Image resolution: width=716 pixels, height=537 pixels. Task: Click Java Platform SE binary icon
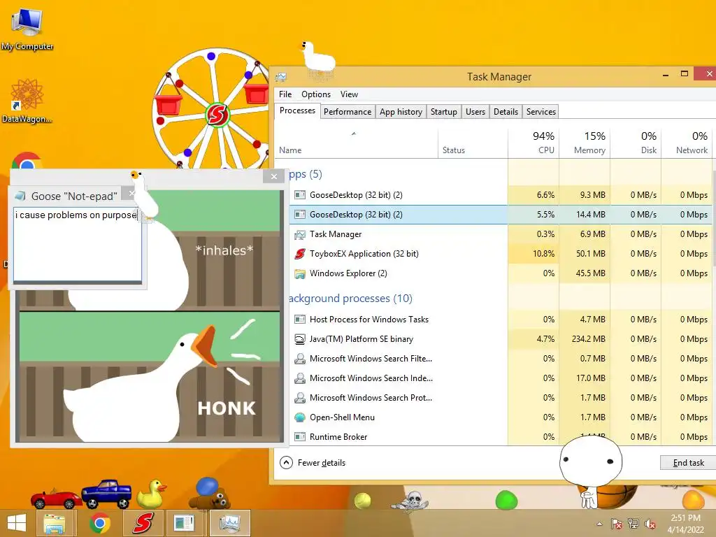click(299, 339)
